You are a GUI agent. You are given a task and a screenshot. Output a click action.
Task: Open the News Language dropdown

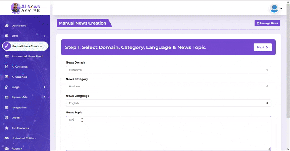168,103
